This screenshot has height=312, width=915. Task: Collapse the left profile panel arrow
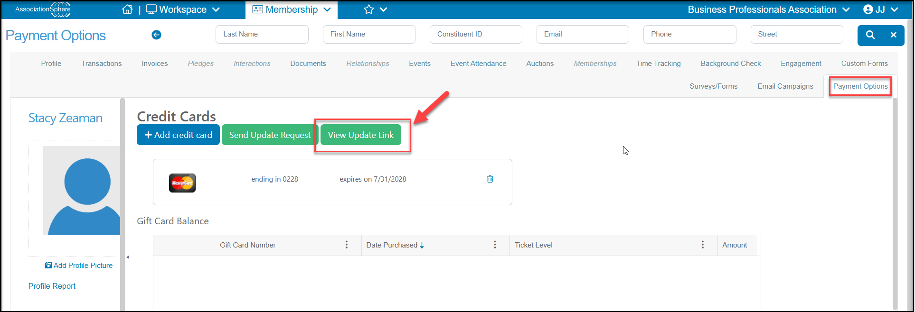(127, 257)
